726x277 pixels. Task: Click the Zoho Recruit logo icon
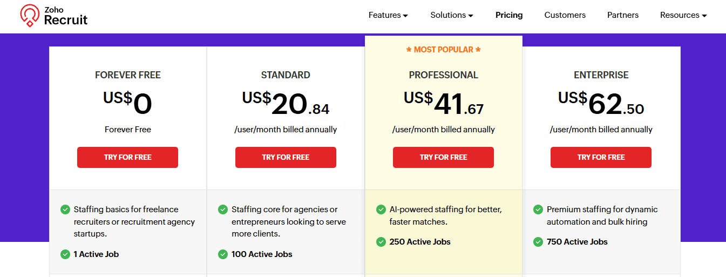coord(30,16)
